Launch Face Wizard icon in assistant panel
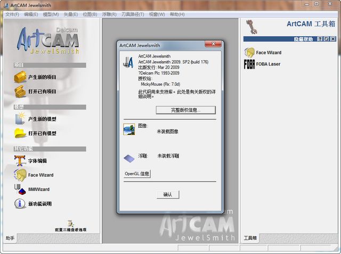The image size is (341, 254). 20,175
